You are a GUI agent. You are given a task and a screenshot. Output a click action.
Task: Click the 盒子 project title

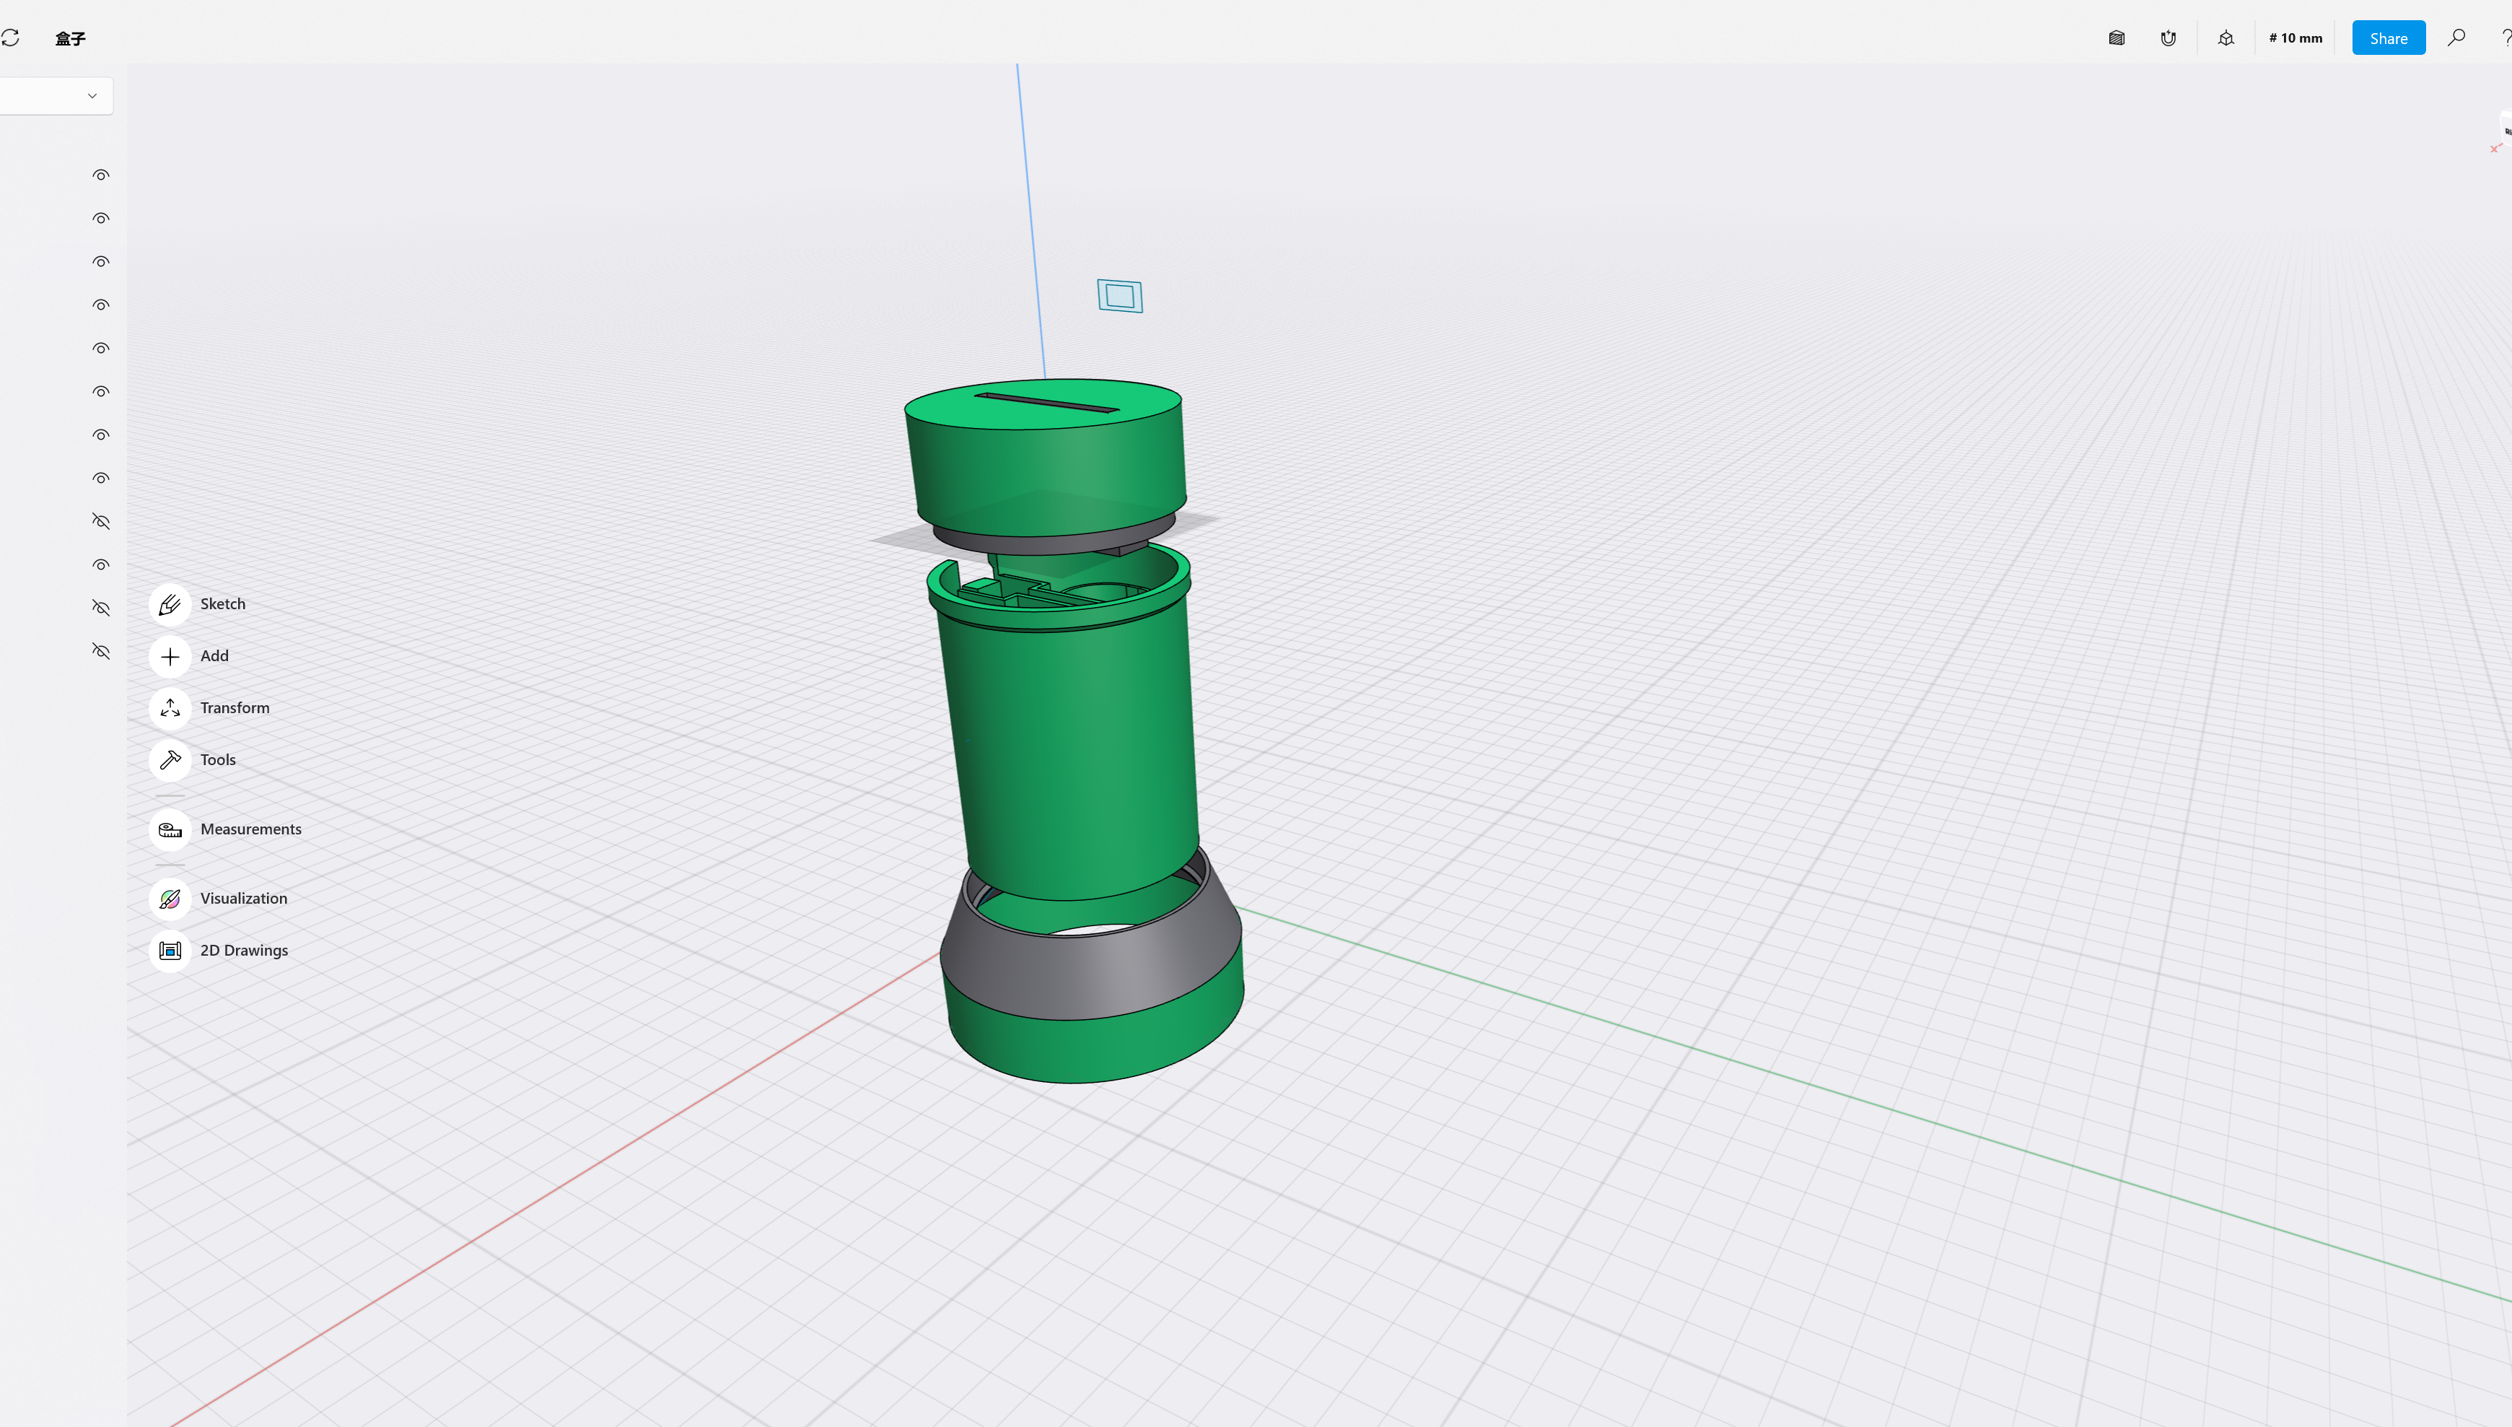(x=71, y=38)
